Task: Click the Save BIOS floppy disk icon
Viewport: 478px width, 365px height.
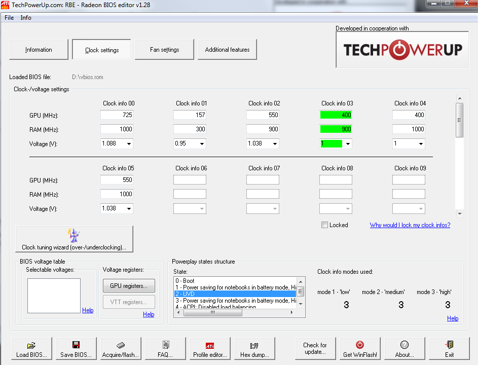Action: click(x=76, y=345)
